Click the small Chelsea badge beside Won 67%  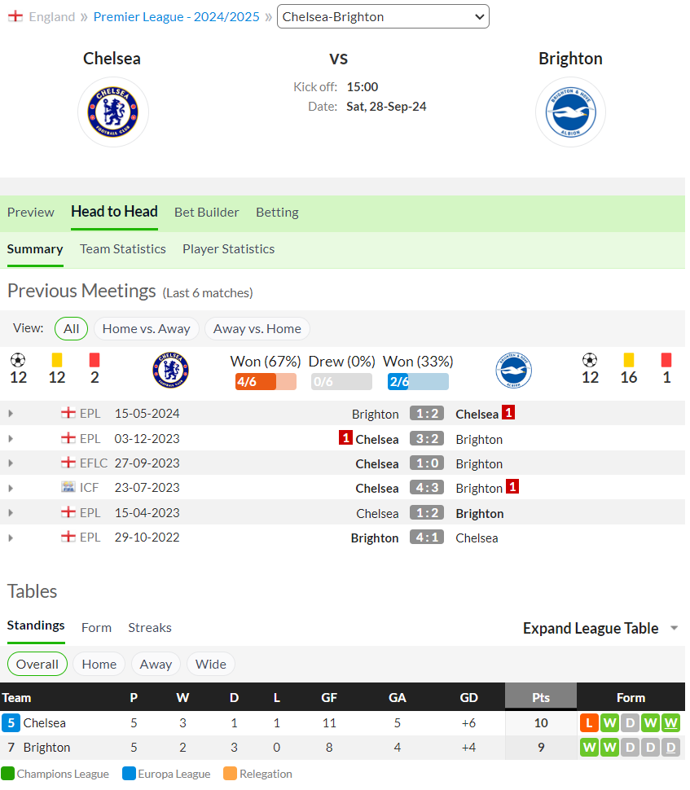(170, 370)
